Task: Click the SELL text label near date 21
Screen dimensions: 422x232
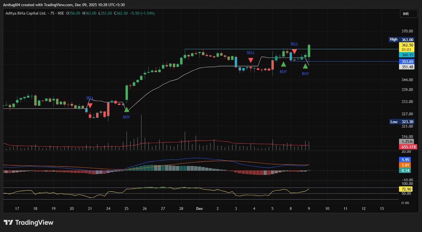Action: click(90, 98)
